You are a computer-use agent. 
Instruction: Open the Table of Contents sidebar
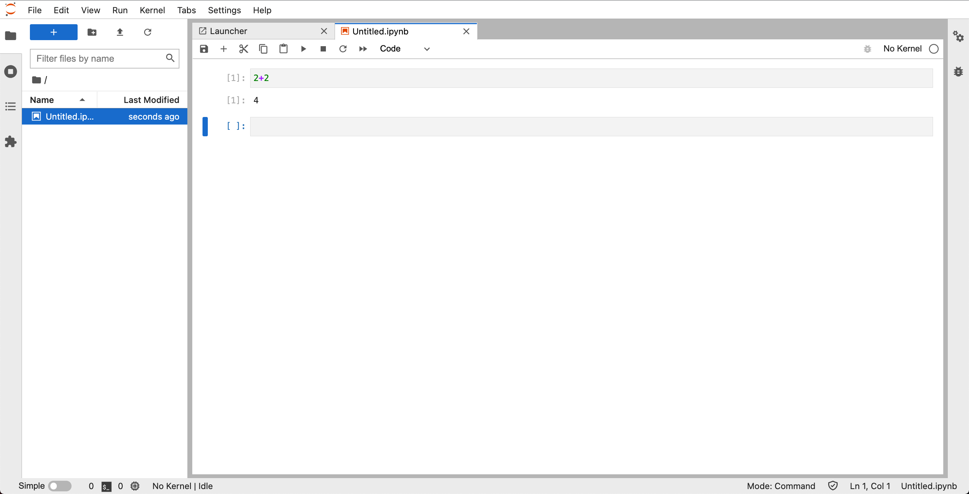[x=10, y=106]
